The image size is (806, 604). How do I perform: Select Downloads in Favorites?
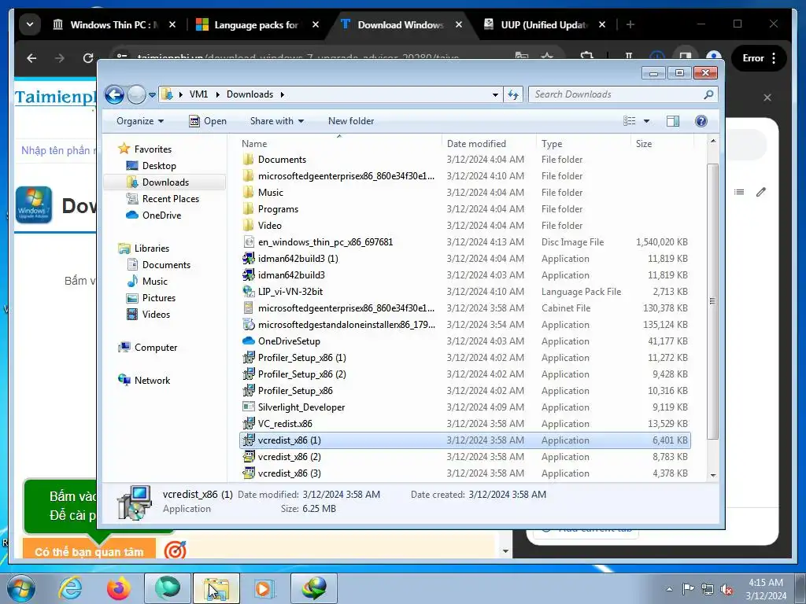tap(165, 182)
